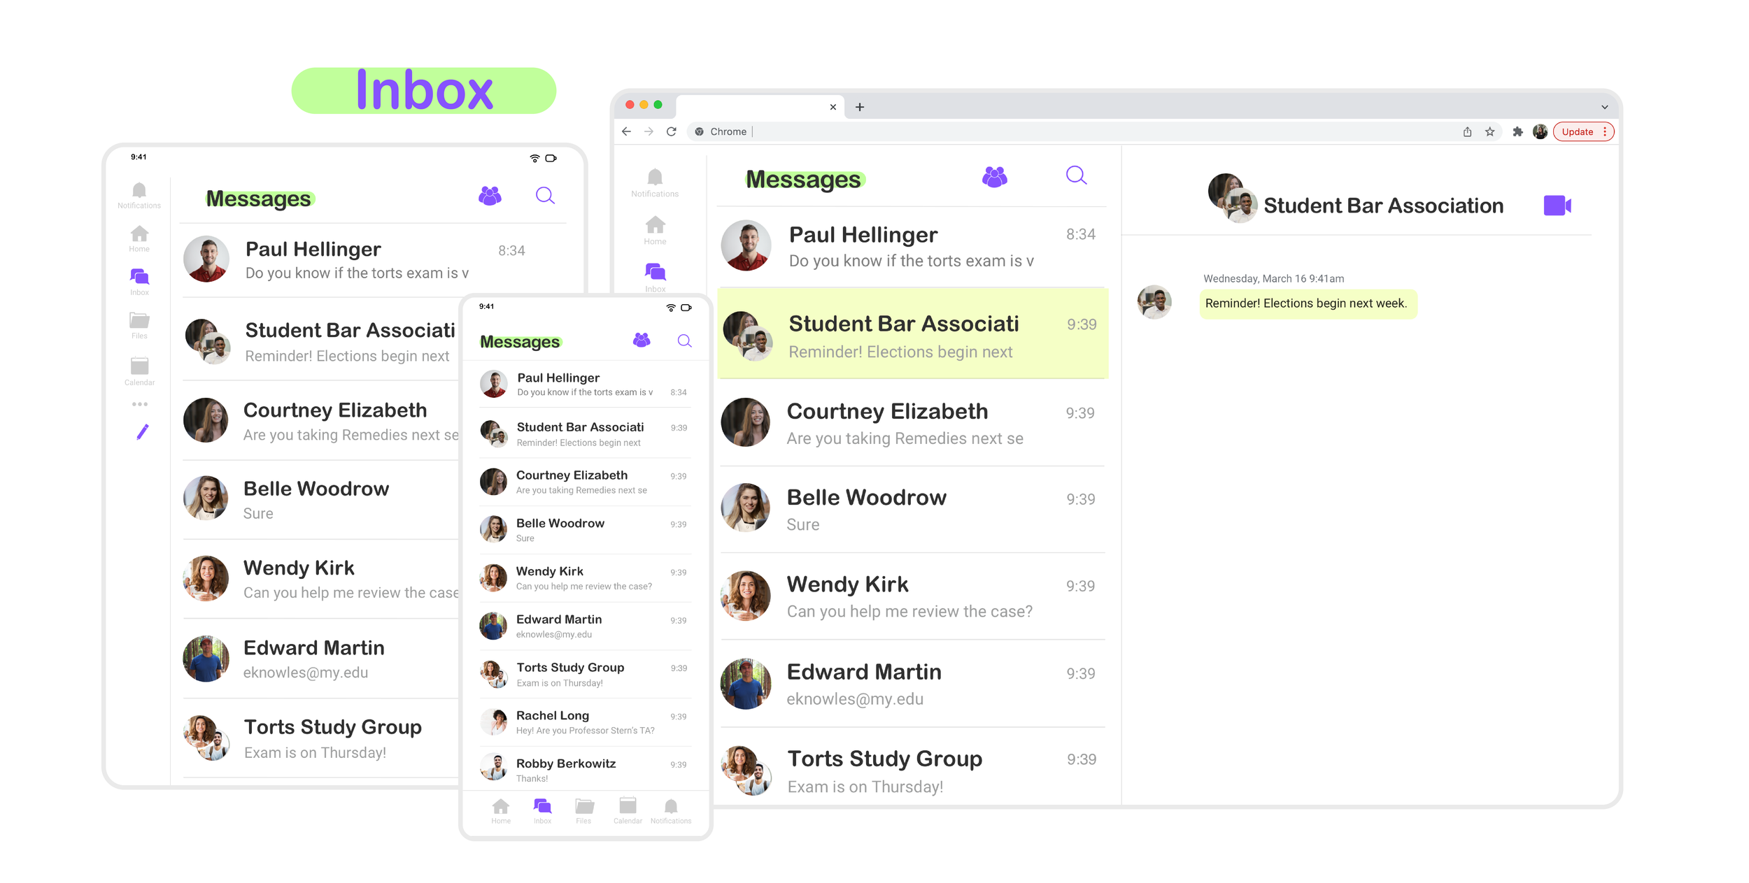The height and width of the screenshot is (883, 1749).
Task: Open the Chrome profile avatar
Action: point(1539,131)
